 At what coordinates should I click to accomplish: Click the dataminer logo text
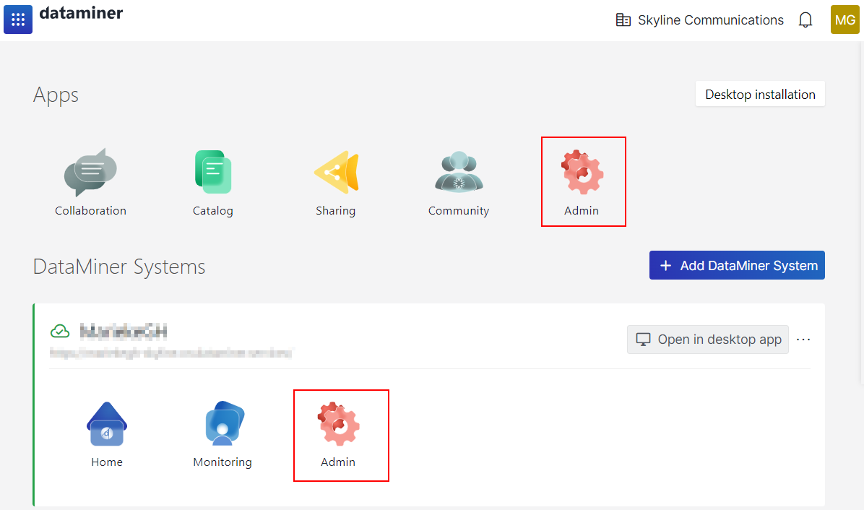coord(81,13)
